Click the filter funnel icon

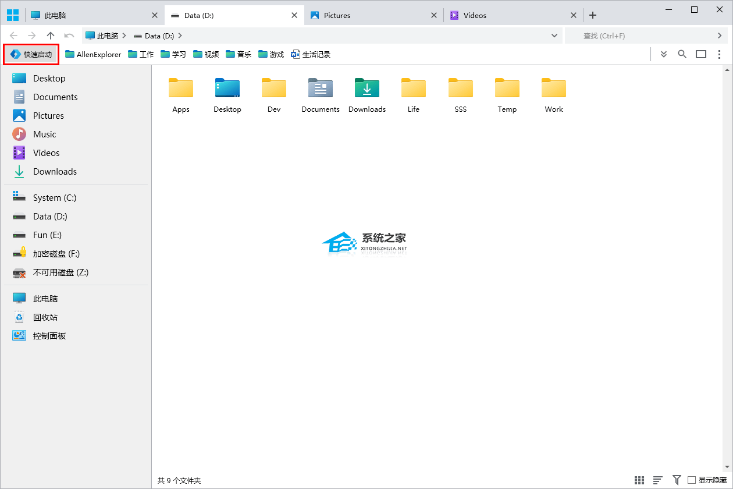(677, 480)
